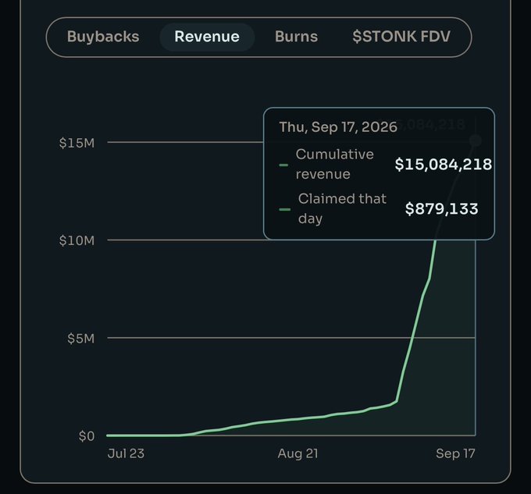Switch to the Buybacks tab
Viewport: 531px width, 494px height.
[103, 37]
